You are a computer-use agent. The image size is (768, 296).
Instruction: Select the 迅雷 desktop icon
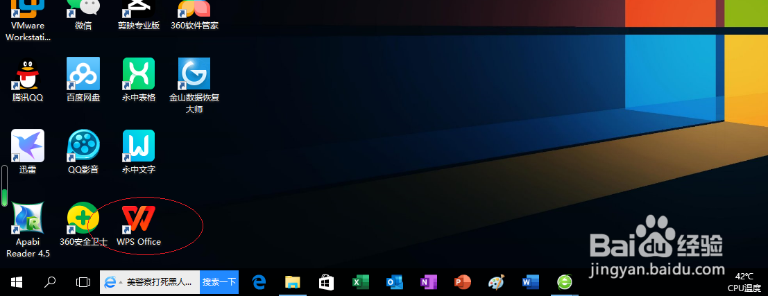click(28, 146)
